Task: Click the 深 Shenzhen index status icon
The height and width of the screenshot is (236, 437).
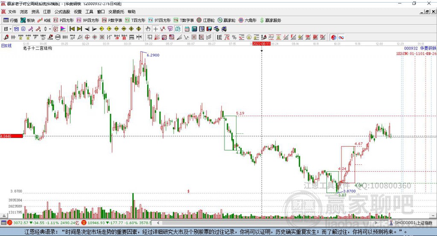Action: click(84, 223)
